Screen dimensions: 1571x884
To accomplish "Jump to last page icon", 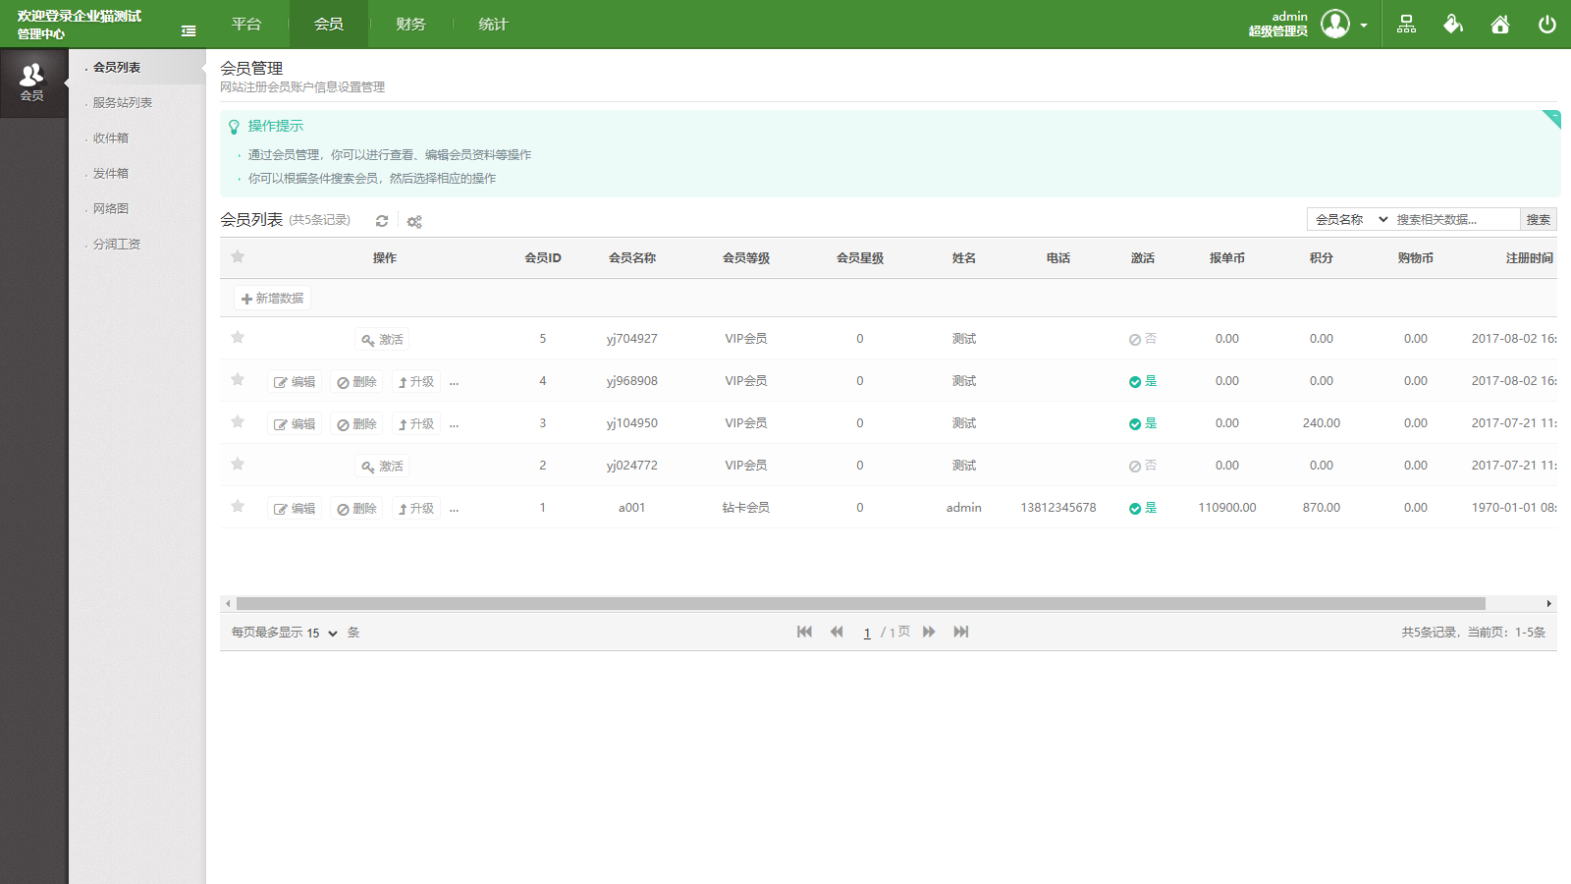I will [960, 632].
